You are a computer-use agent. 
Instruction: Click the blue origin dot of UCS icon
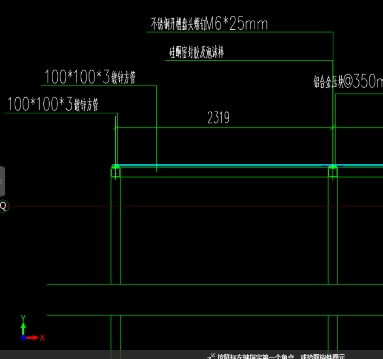coord(23,338)
